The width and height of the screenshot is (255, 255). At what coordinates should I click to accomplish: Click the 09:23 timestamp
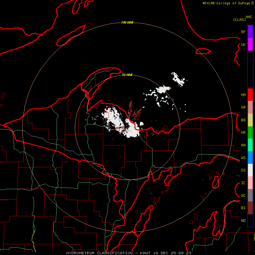[x=185, y=253]
